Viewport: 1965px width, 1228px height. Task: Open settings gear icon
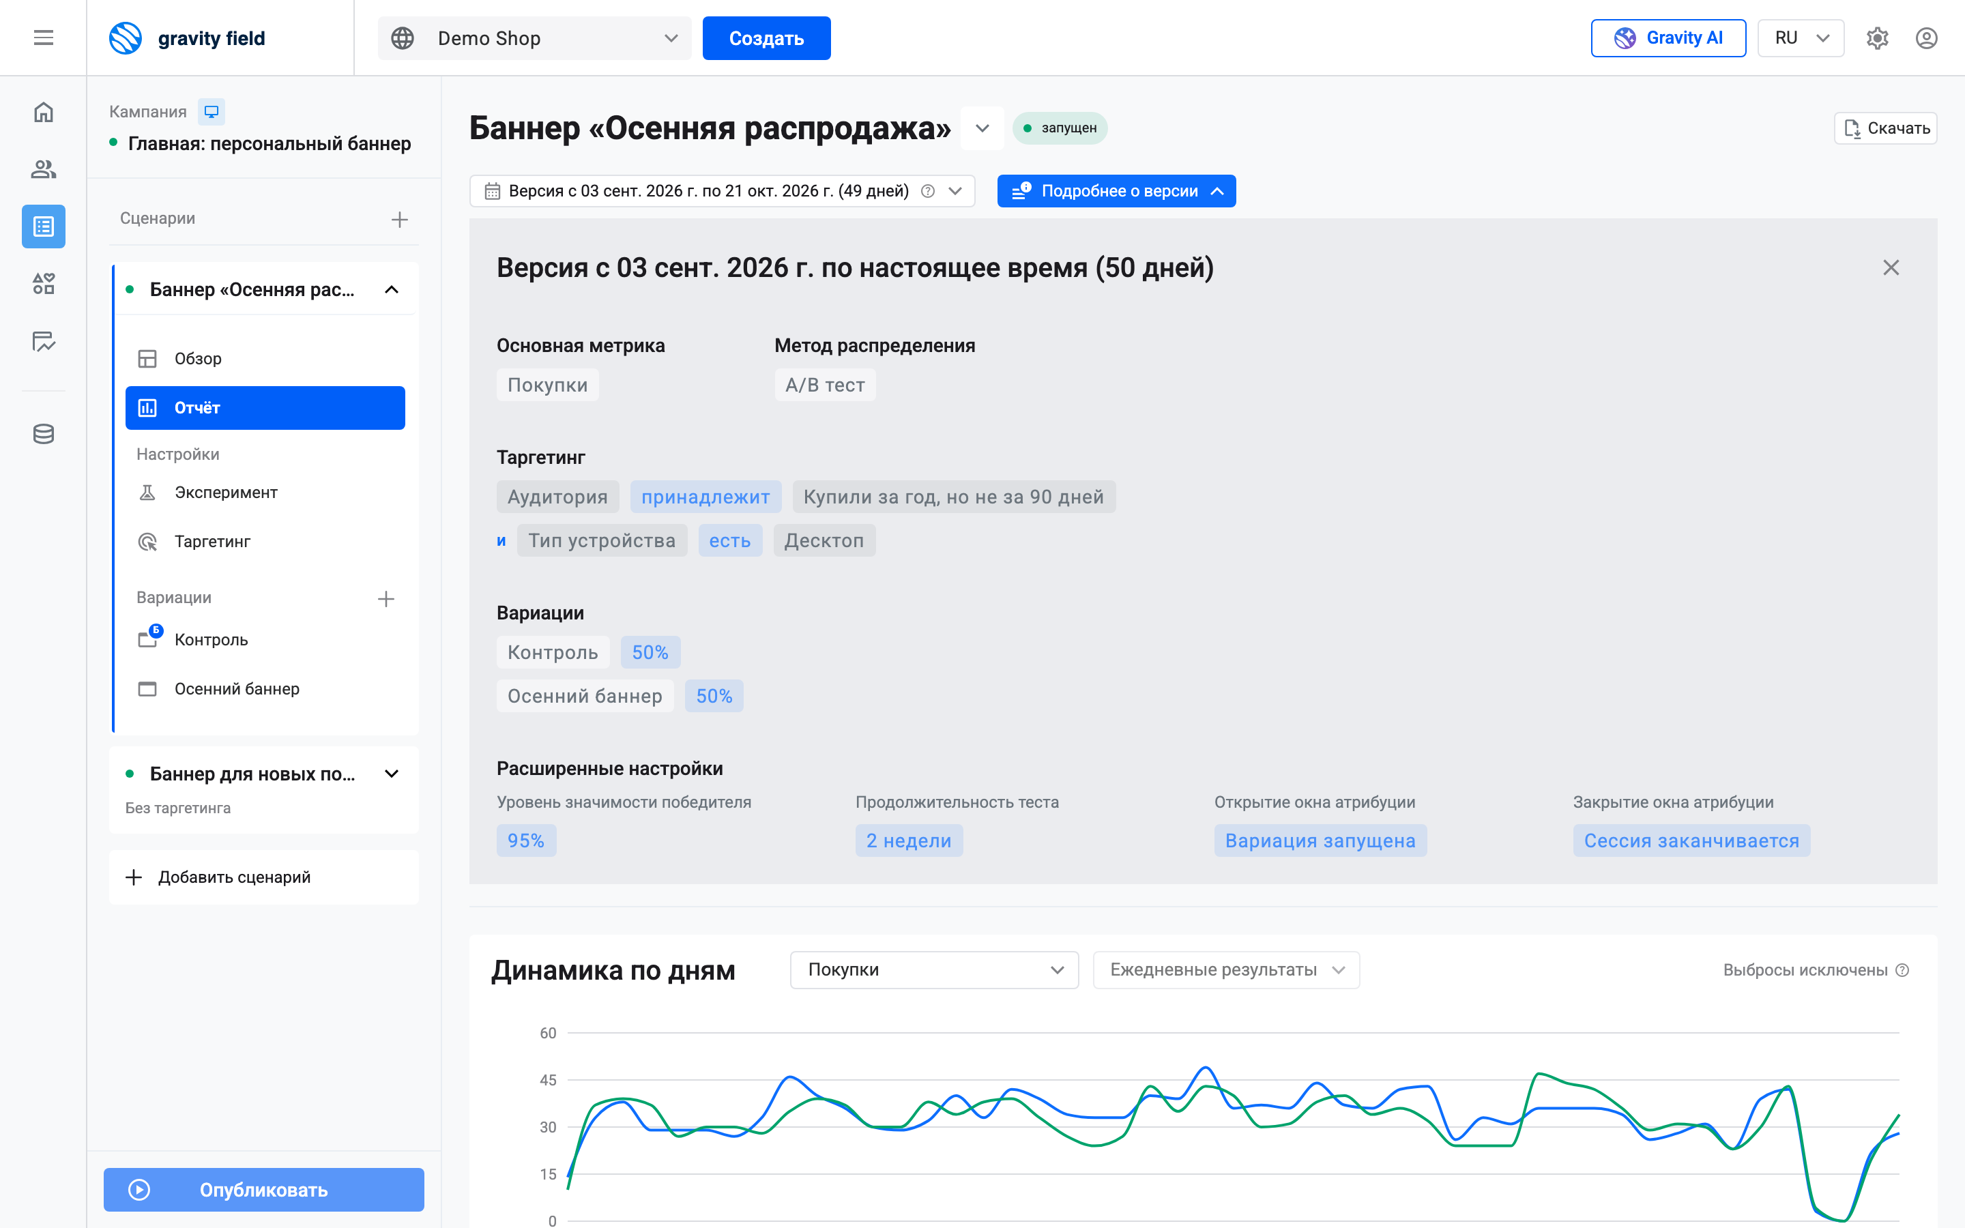(x=1877, y=38)
